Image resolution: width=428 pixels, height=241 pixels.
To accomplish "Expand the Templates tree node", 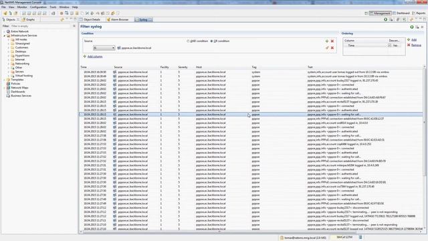I will [x=5, y=80].
